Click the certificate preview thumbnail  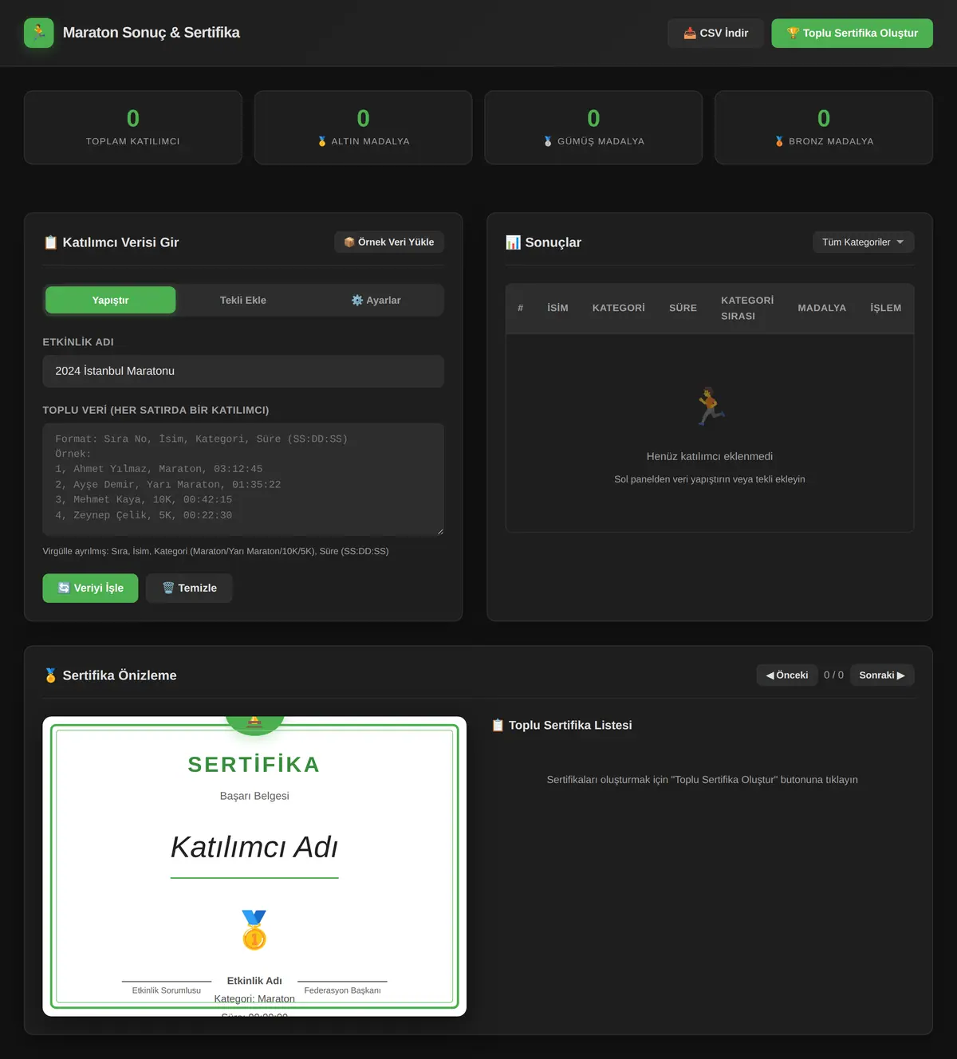254,866
